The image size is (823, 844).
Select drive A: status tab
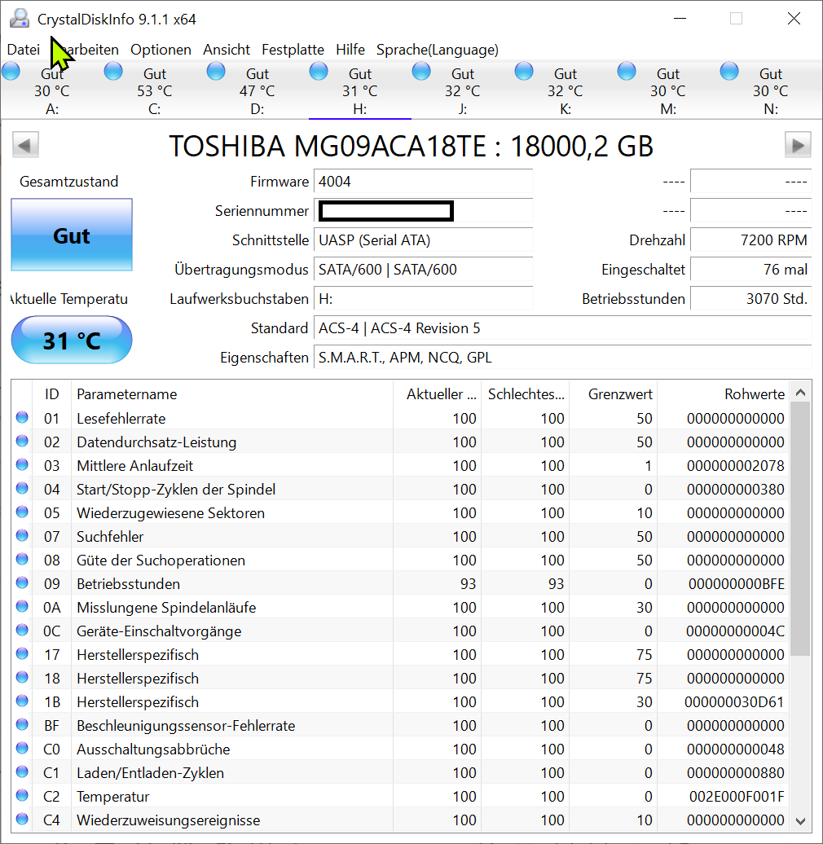pos(51,90)
